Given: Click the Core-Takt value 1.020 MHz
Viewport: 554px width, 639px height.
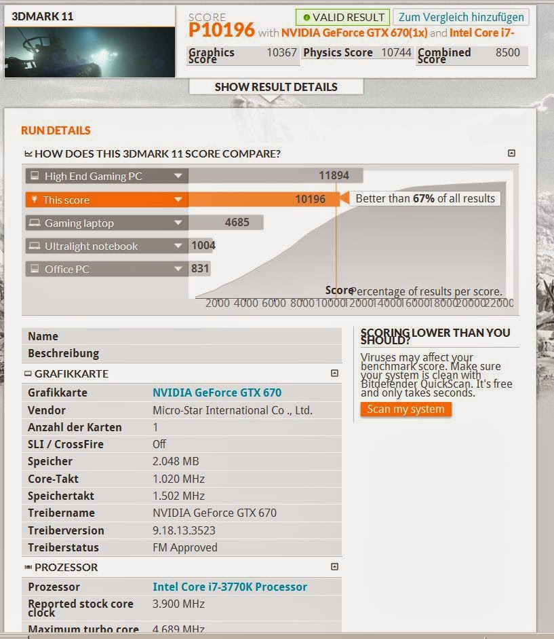Looking at the screenshot, I should pyautogui.click(x=179, y=479).
